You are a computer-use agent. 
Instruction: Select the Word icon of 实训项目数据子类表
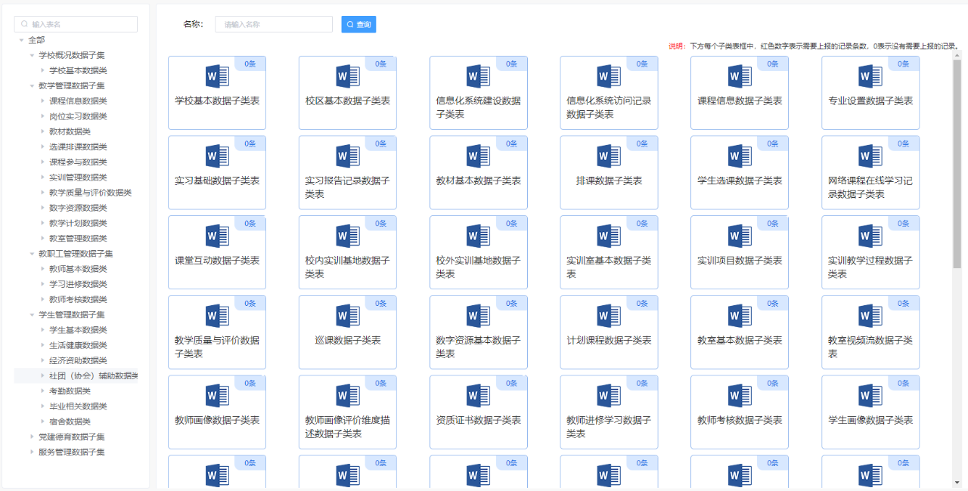pyautogui.click(x=740, y=236)
